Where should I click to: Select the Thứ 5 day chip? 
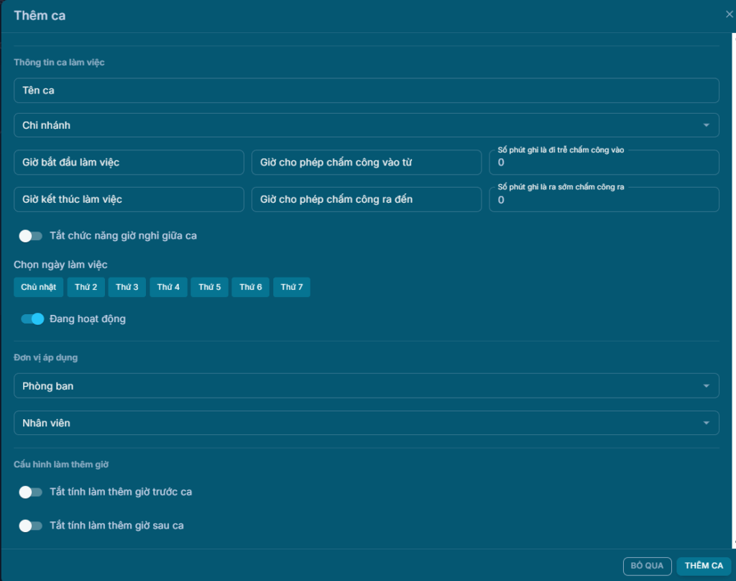coord(209,288)
